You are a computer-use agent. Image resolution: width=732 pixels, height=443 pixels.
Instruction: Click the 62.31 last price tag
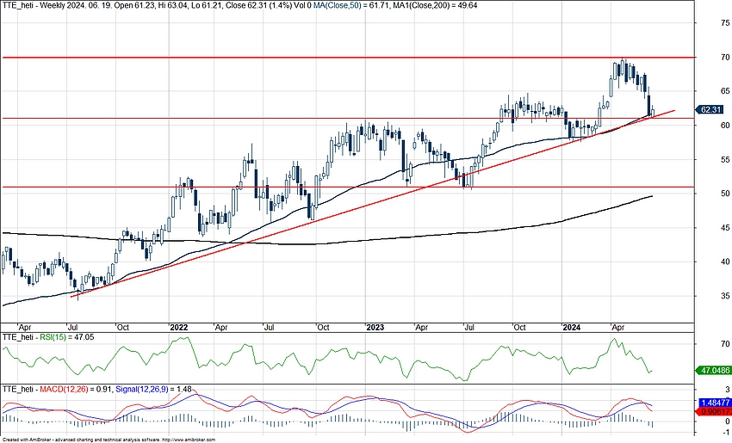[710, 109]
